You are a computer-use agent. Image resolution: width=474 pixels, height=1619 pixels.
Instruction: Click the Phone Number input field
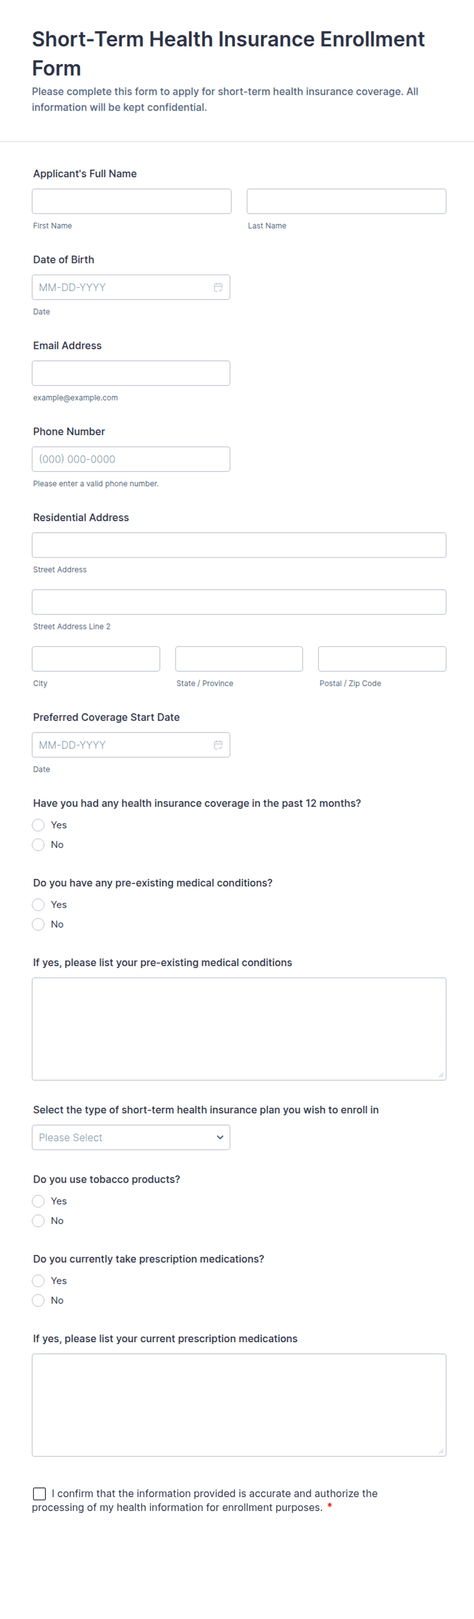pos(131,459)
